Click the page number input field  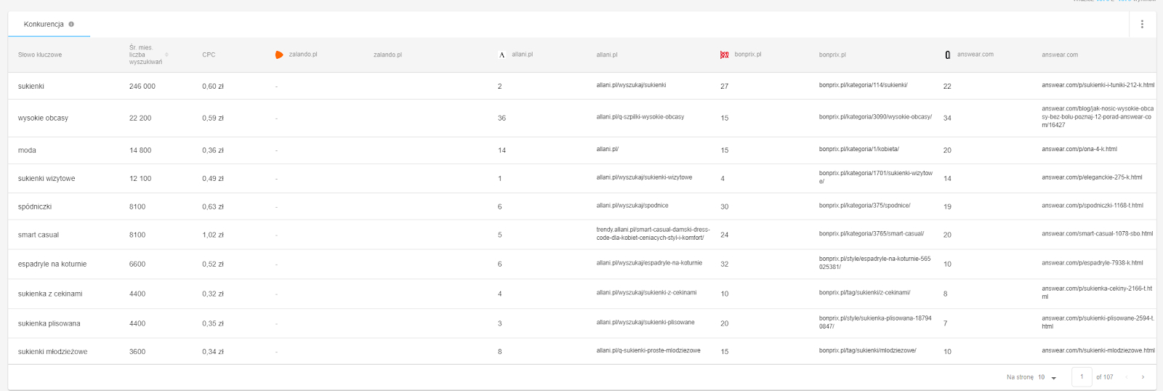click(x=1082, y=376)
